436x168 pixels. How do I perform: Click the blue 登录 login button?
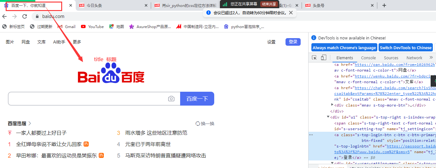click(293, 42)
